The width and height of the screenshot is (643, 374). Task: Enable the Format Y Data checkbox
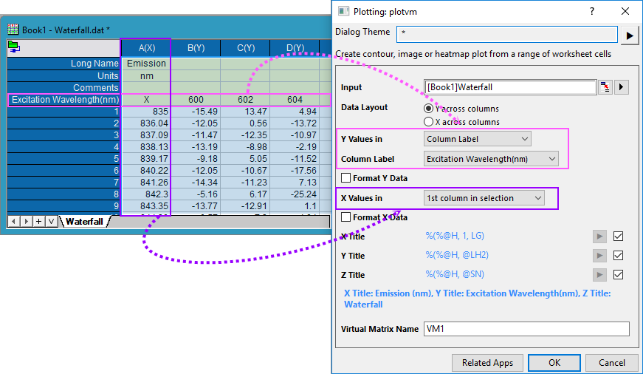point(346,178)
